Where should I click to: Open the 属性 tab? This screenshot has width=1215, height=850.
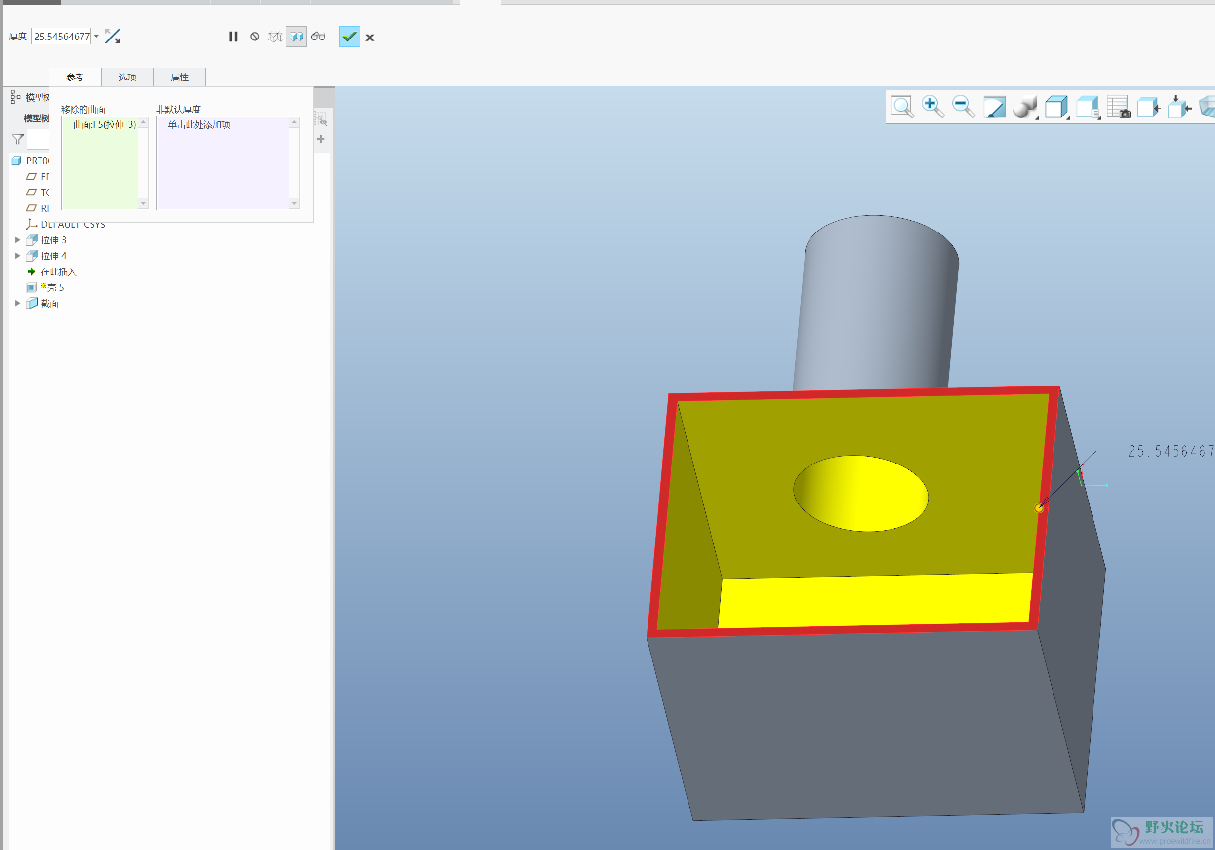point(179,77)
